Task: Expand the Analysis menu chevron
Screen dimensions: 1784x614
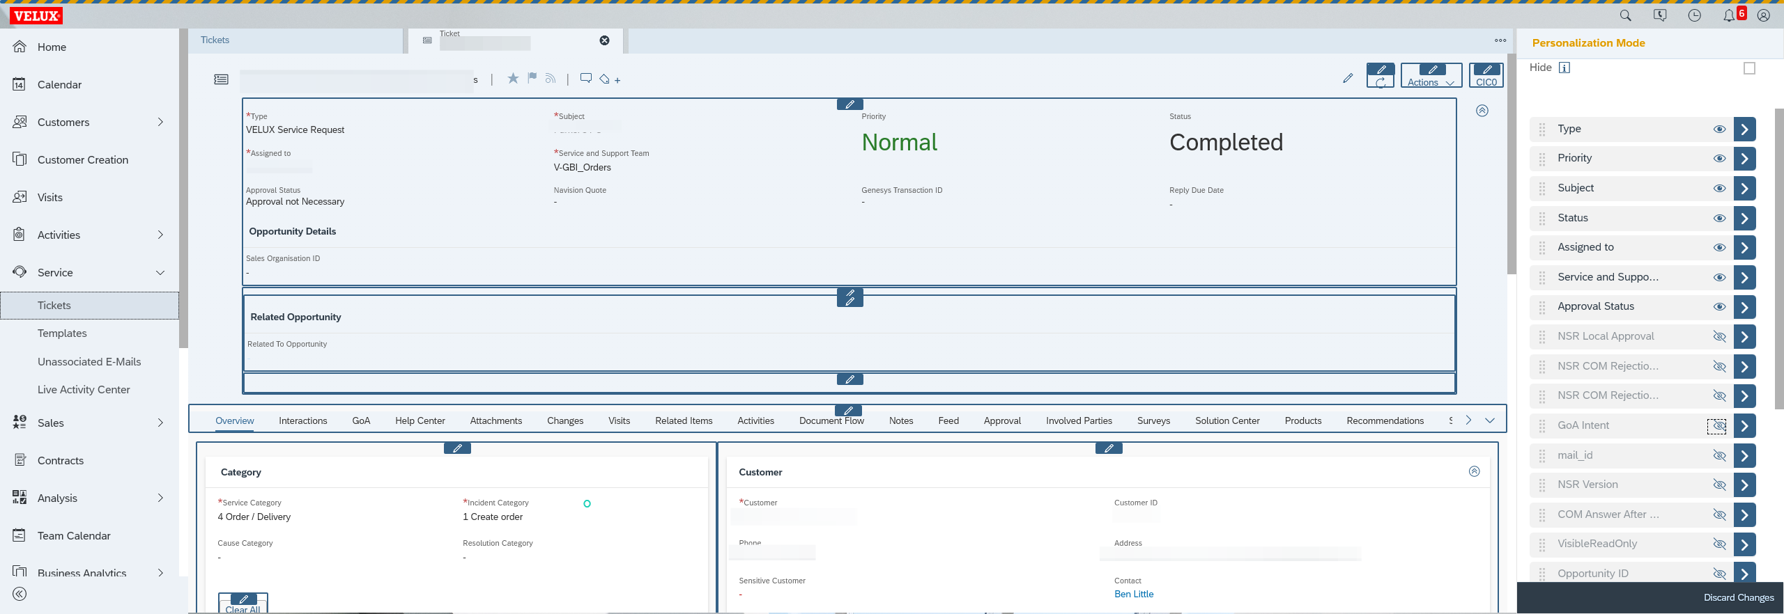Action: pos(160,498)
